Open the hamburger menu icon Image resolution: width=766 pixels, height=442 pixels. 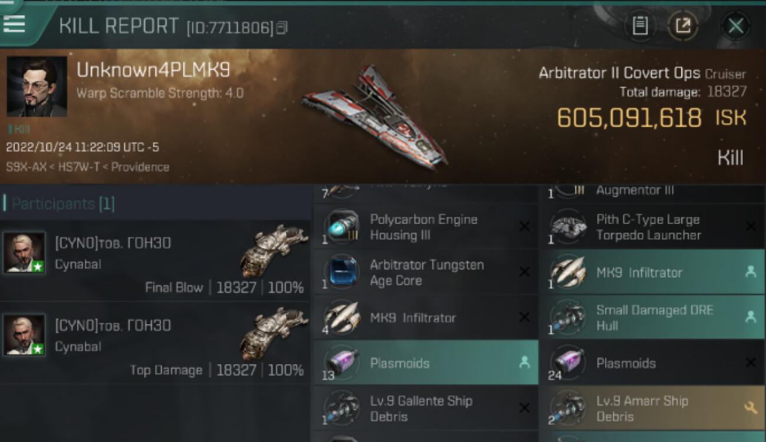(14, 24)
